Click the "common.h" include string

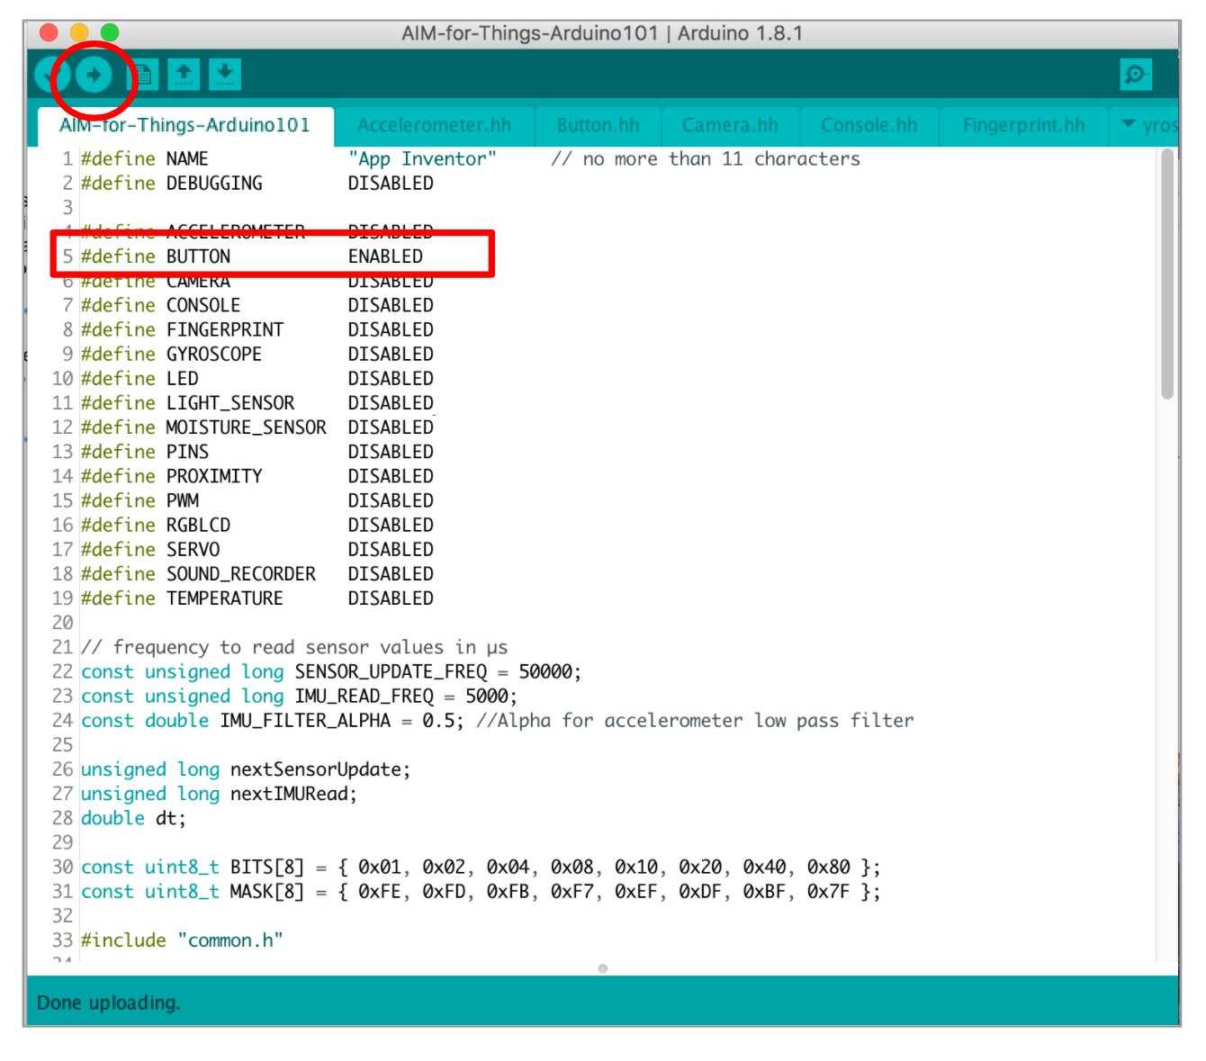[230, 940]
